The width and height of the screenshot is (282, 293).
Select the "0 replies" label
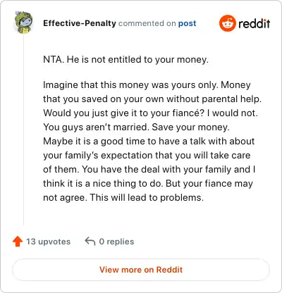(116, 242)
